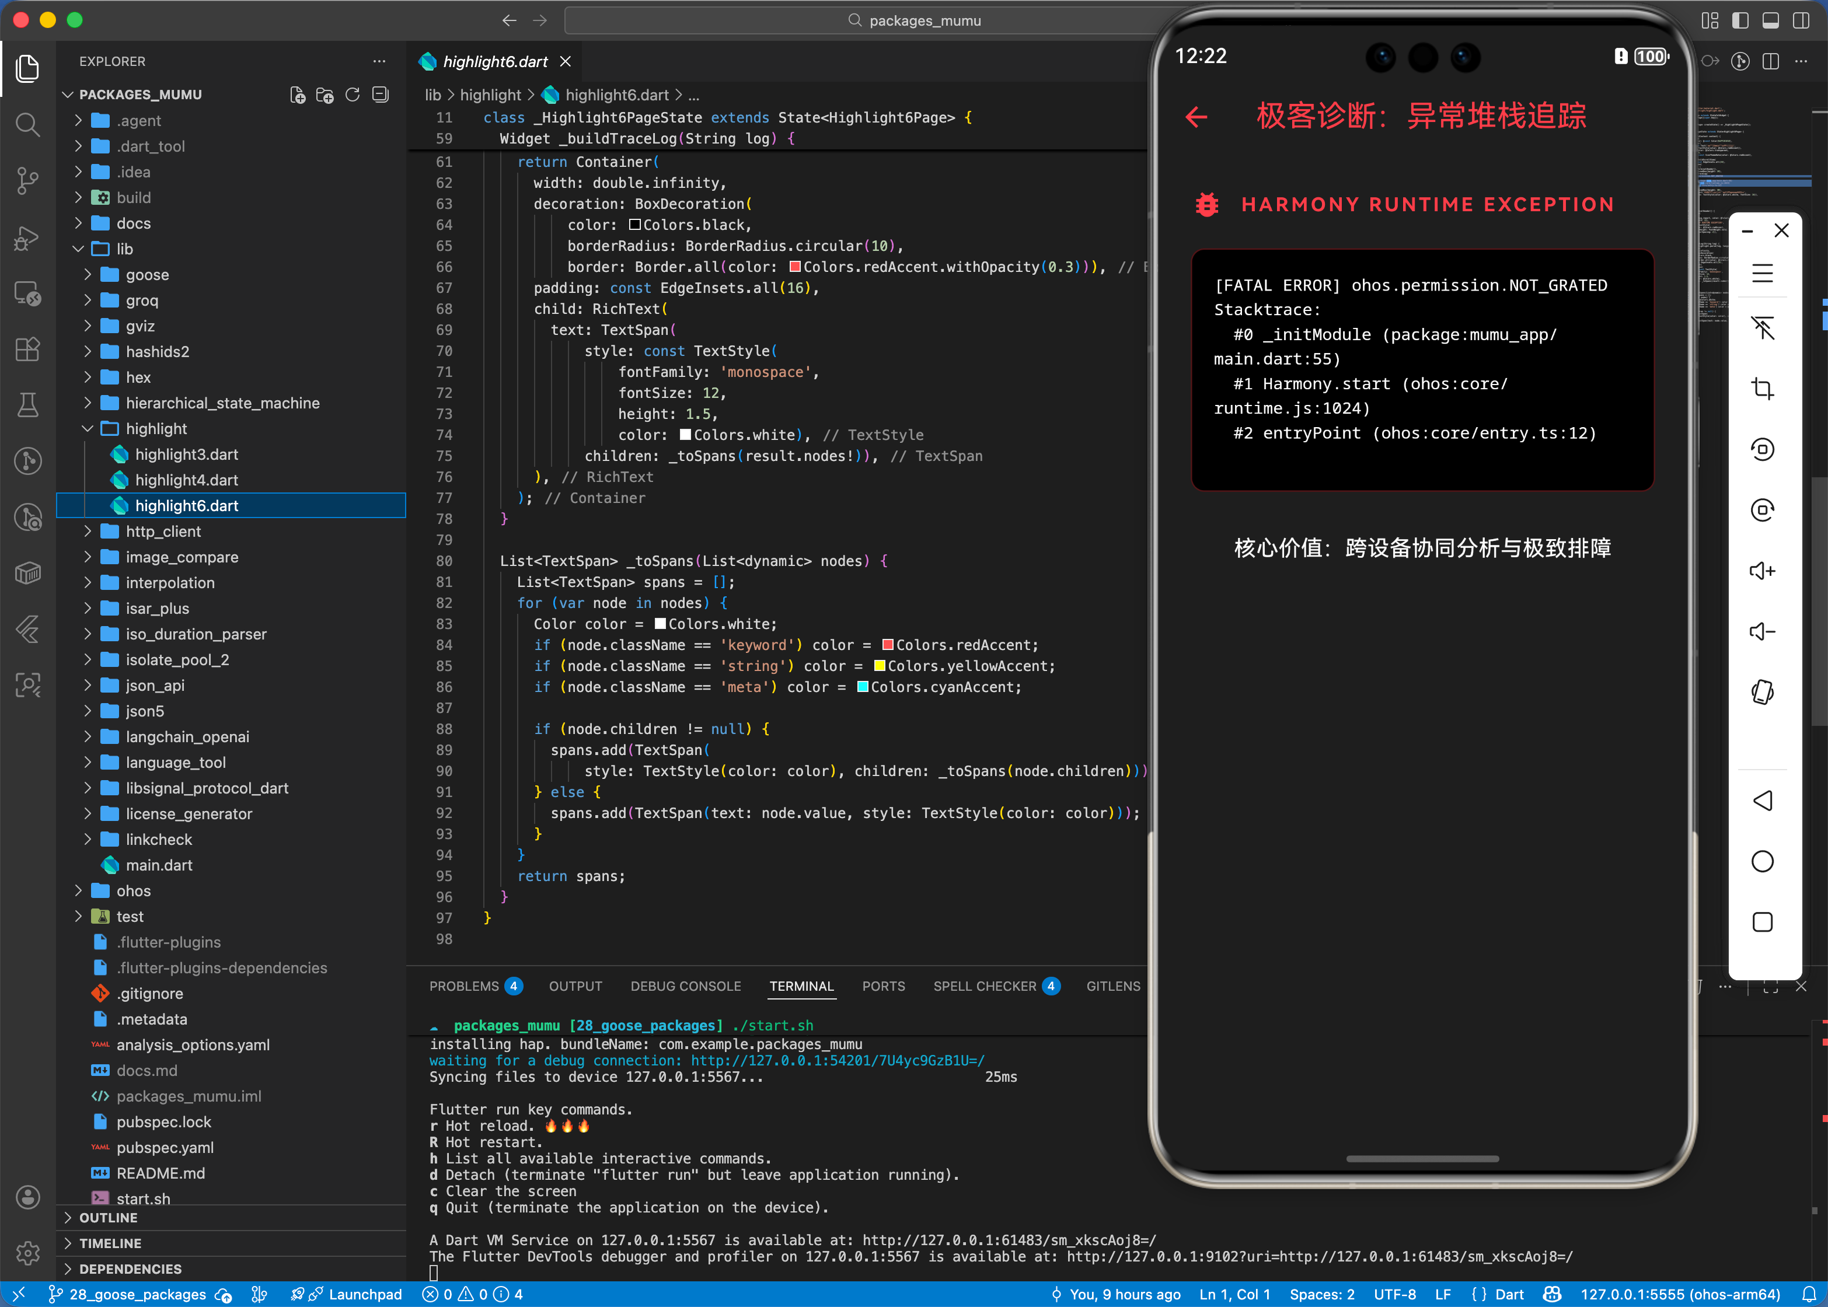Expand the http_client folder
This screenshot has height=1307, width=1828.
click(x=163, y=531)
